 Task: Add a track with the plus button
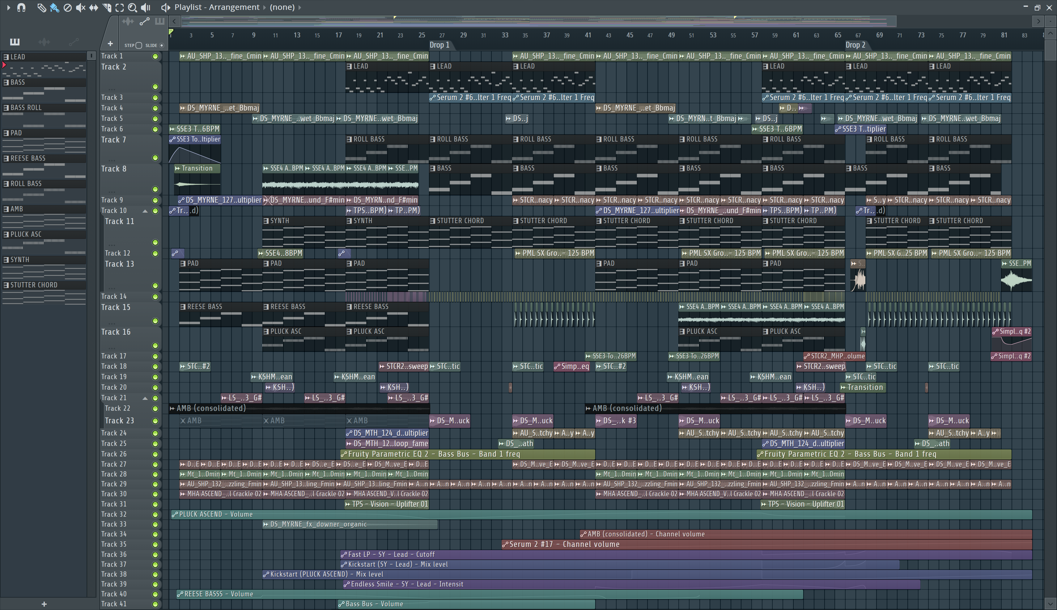click(x=110, y=44)
